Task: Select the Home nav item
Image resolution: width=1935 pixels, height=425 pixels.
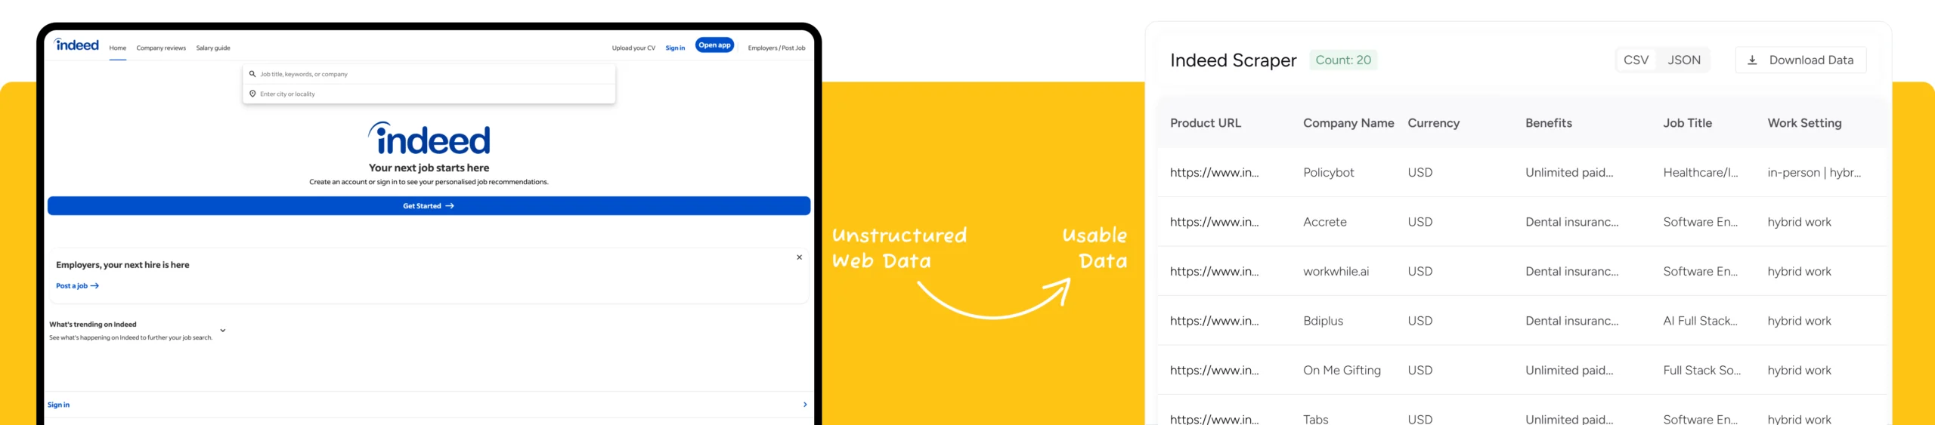Action: [x=117, y=48]
